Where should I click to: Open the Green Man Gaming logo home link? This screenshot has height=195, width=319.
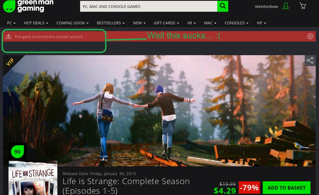28,6
